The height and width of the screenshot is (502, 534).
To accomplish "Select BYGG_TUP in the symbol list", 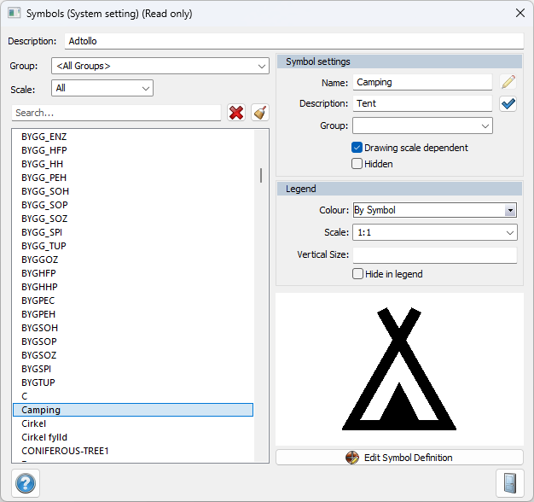I will coord(44,246).
